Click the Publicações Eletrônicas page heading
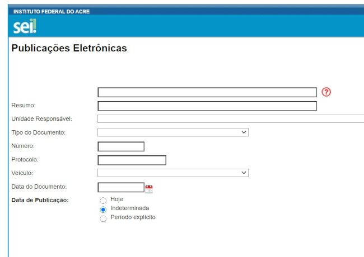 click(69, 49)
